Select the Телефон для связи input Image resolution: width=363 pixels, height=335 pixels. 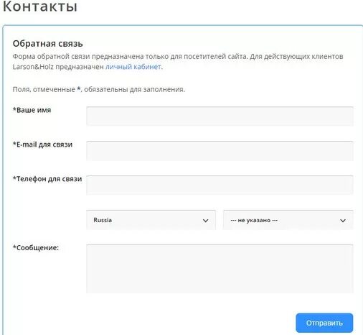coord(220,185)
